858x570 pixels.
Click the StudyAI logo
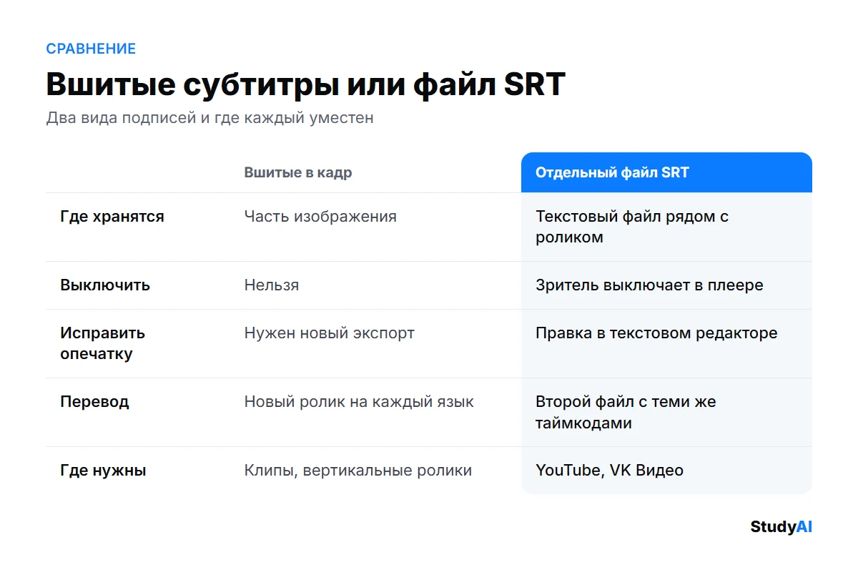[781, 527]
